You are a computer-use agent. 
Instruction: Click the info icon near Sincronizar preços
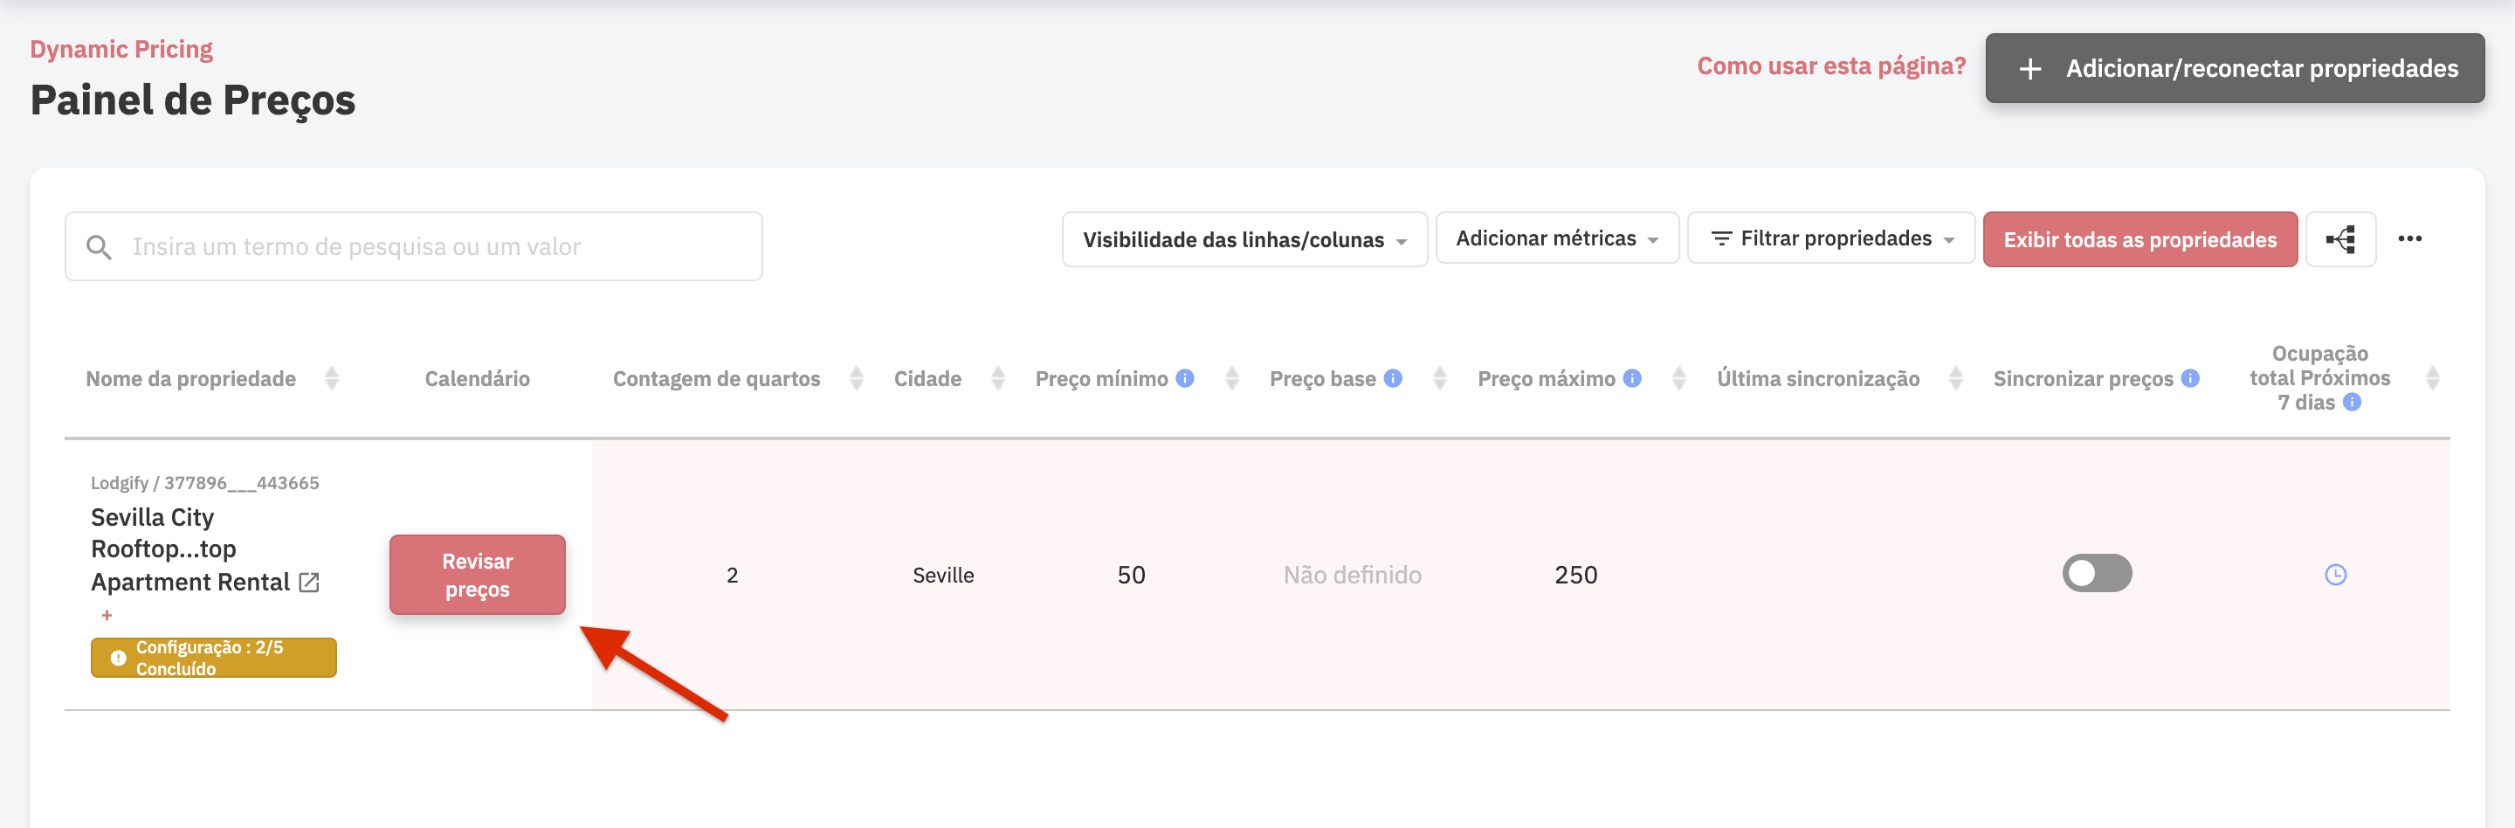2190,378
